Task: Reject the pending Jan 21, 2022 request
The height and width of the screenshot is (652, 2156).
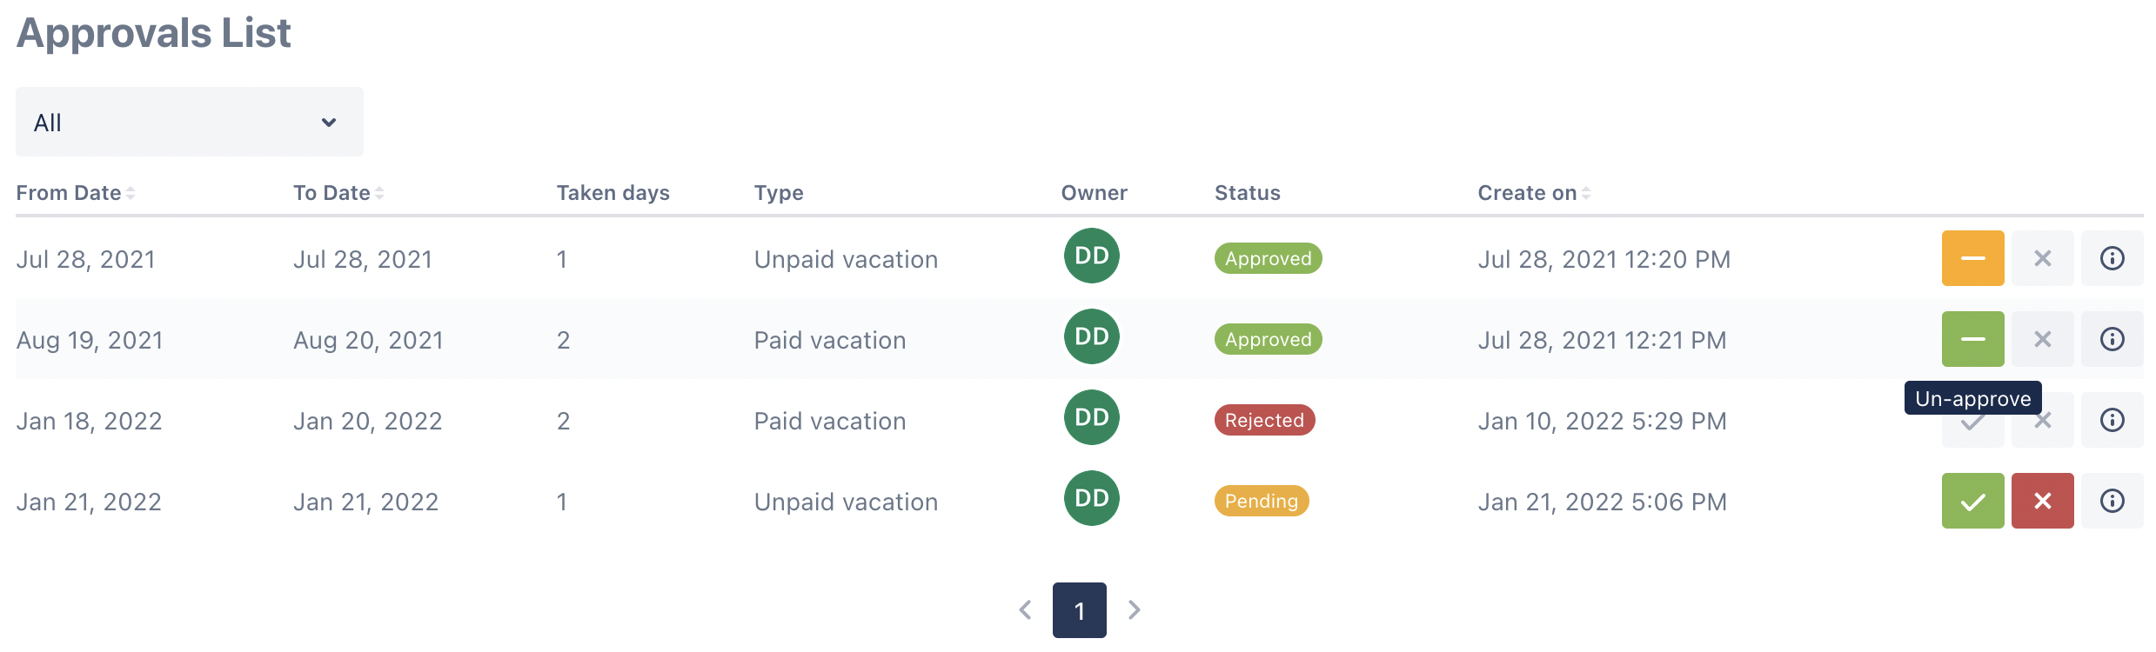Action: pos(2042,501)
